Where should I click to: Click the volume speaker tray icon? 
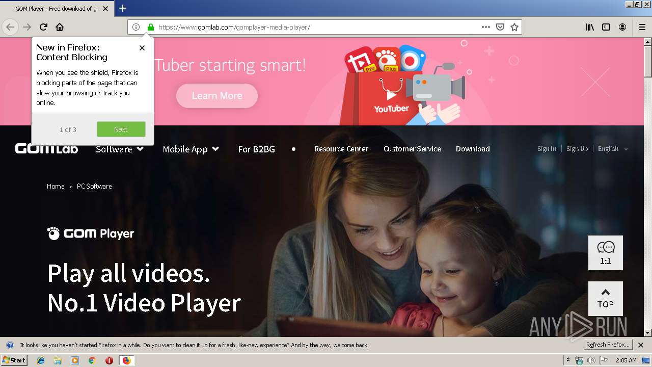click(x=591, y=360)
